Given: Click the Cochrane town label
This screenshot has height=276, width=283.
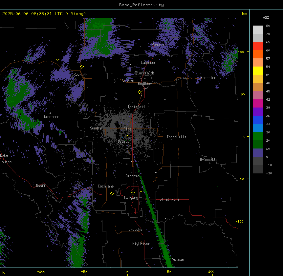Looking at the screenshot, I should 106,186.
